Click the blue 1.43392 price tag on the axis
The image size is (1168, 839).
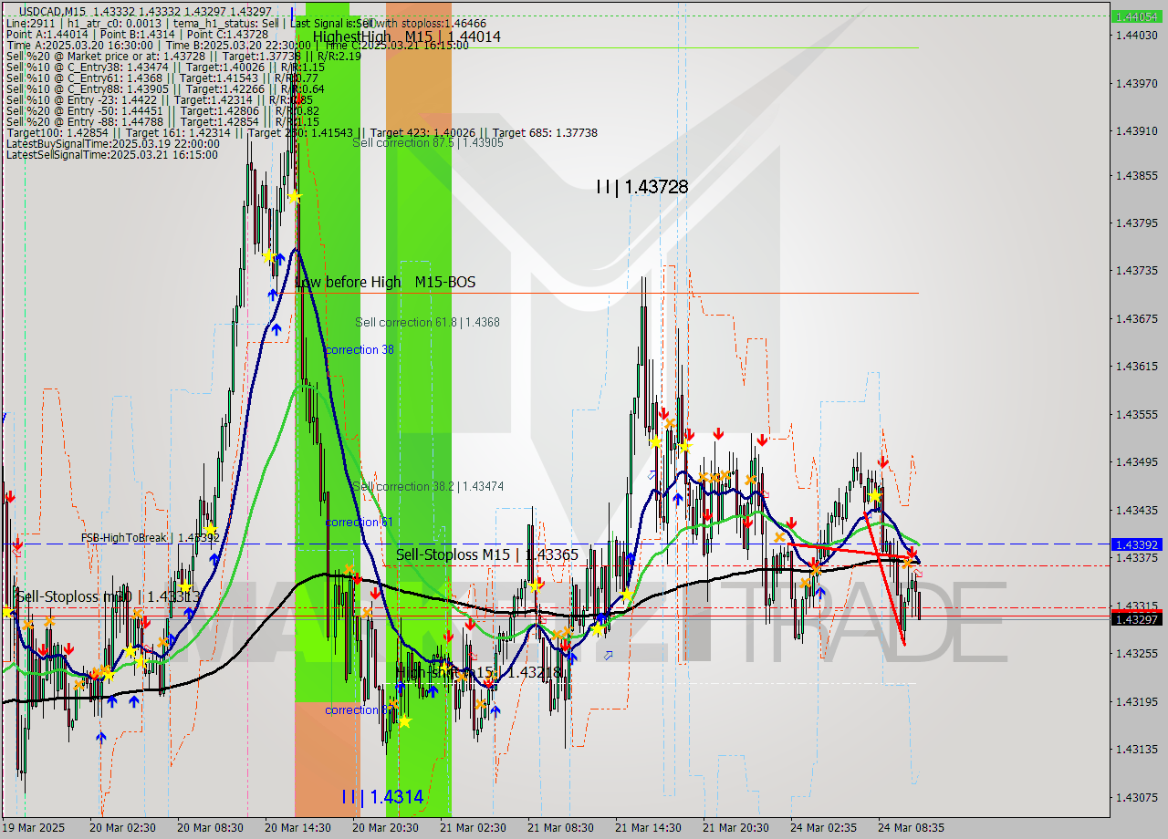click(1137, 544)
